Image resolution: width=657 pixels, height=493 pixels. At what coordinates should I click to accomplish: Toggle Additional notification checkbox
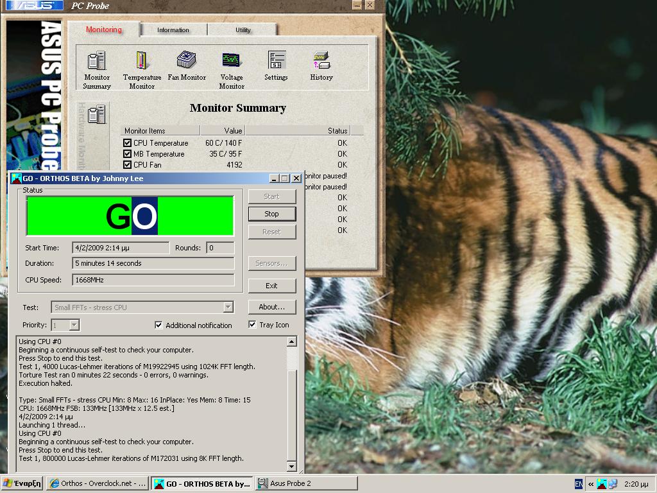click(158, 325)
